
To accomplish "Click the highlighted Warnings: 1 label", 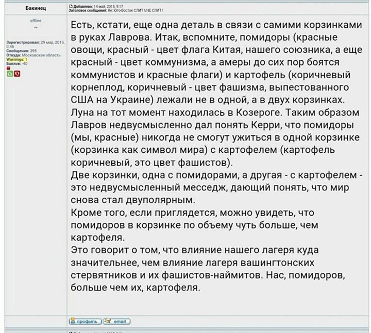I will (16, 59).
